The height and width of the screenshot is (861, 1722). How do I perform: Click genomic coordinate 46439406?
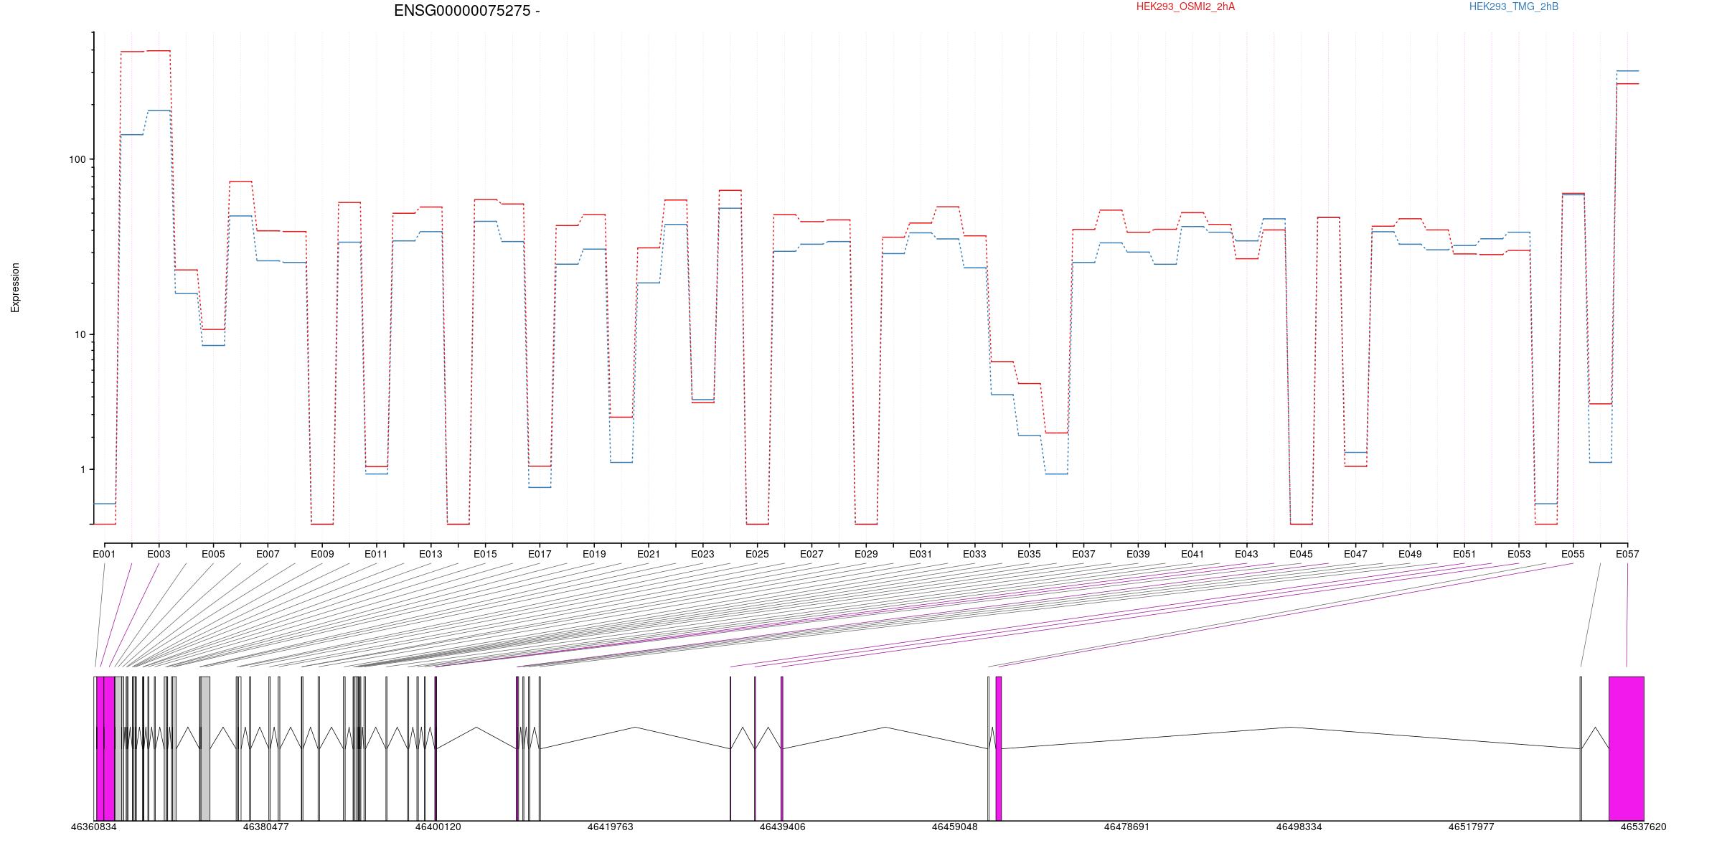click(782, 827)
